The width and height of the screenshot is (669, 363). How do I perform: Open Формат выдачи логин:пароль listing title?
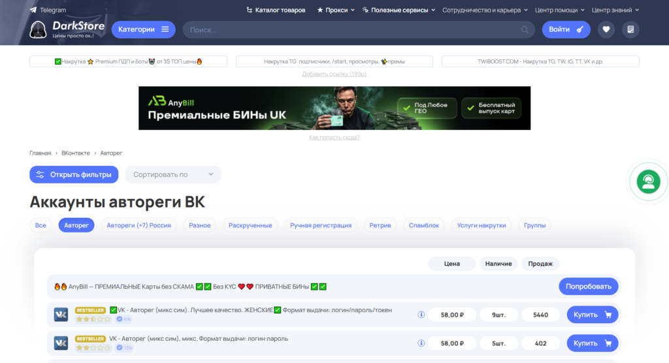click(199, 339)
